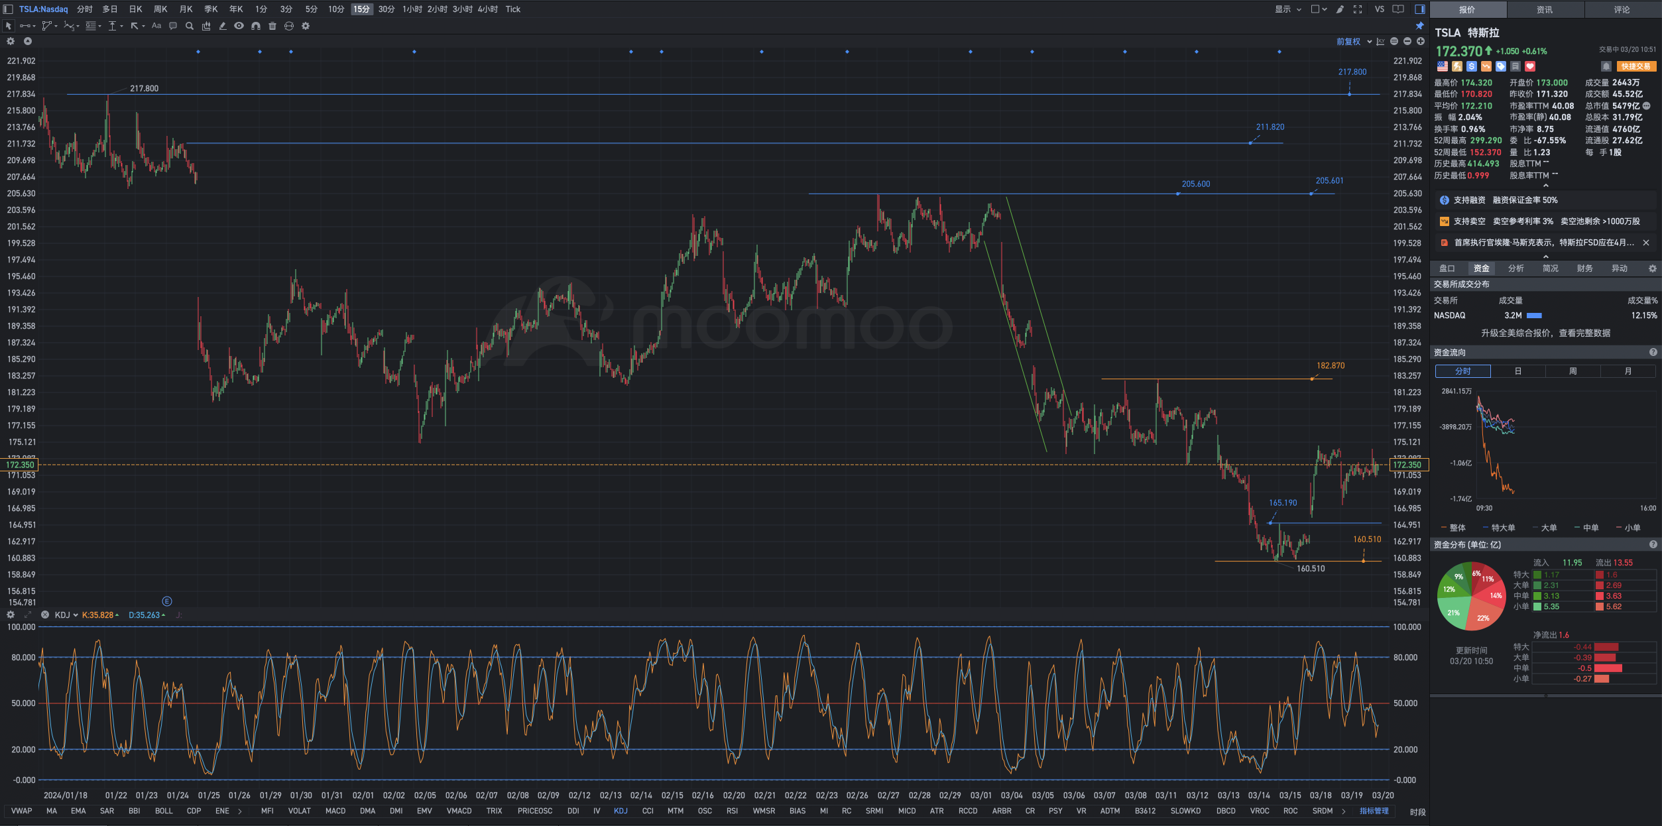Open KDJ indicator settings gear
Viewport: 1662px width, 826px height.
tap(11, 615)
